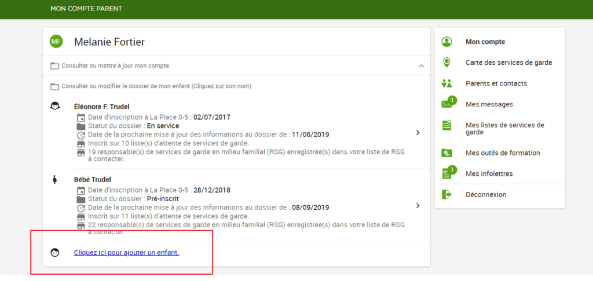Click clock icon next to date 11/06/2019

coord(80,135)
